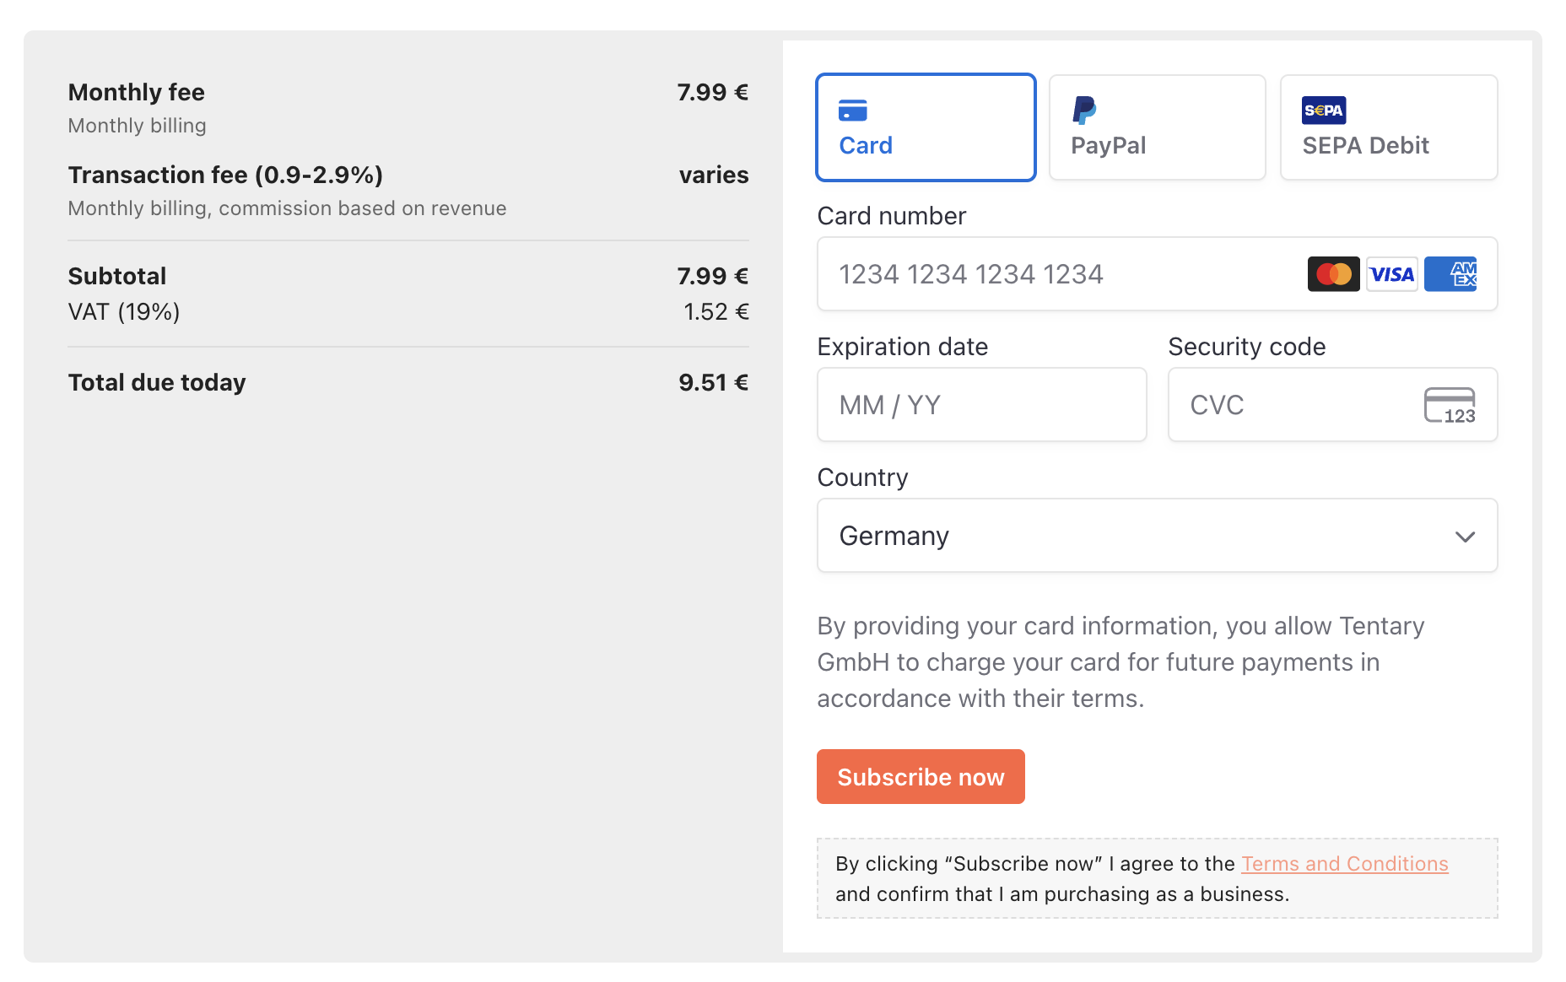Open the Terms and Conditions link
Screen dimensions: 1566x982
pos(1345,864)
